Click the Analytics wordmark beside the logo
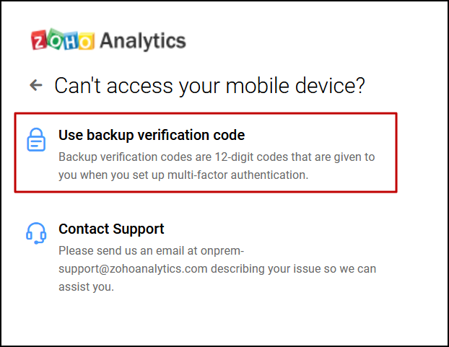This screenshot has height=347, width=449. pyautogui.click(x=143, y=41)
